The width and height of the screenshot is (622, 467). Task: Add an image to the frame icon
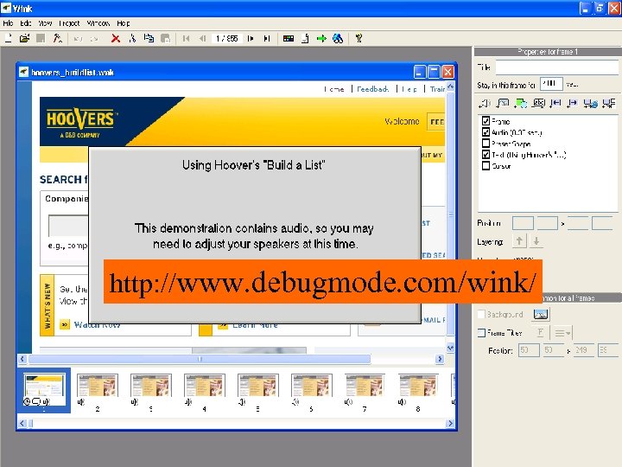503,103
